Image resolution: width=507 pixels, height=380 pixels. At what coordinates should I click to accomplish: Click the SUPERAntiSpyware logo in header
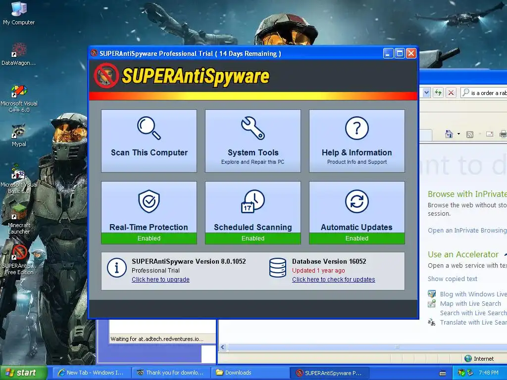tap(182, 76)
